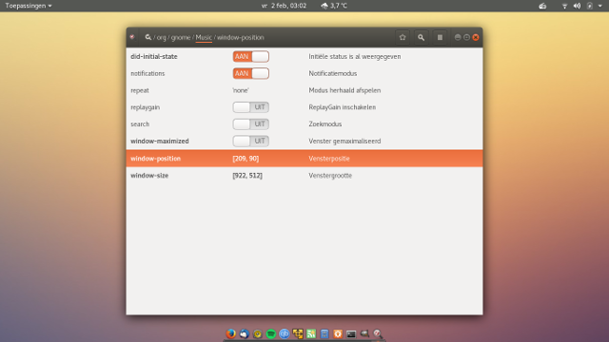Click the tray icon left of network indicator
The width and height of the screenshot is (609, 342).
[542, 6]
